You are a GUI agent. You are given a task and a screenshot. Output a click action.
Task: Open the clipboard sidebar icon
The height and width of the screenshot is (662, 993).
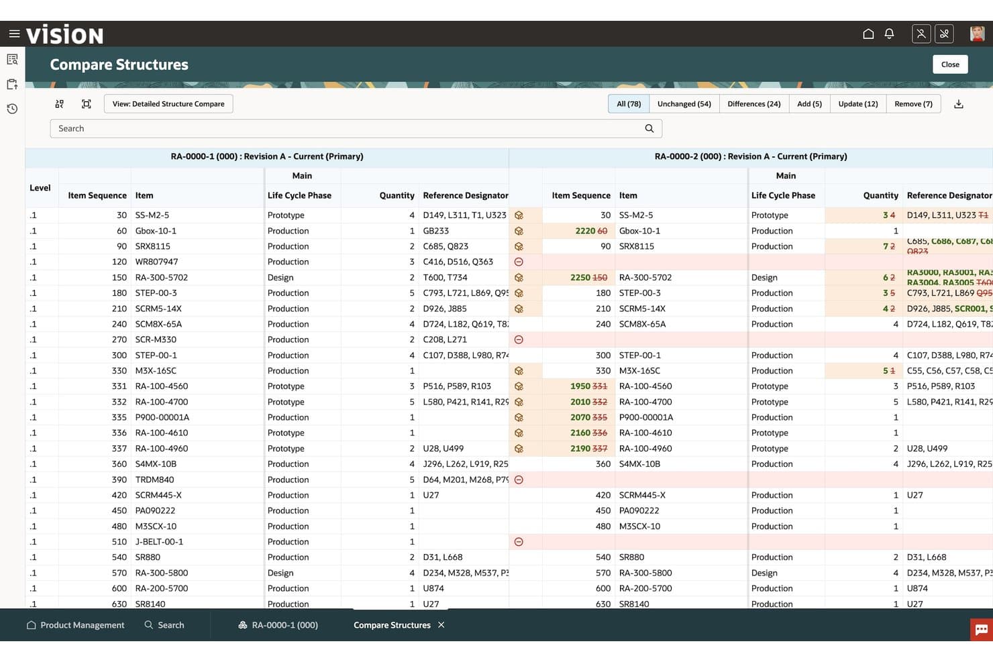pyautogui.click(x=12, y=85)
